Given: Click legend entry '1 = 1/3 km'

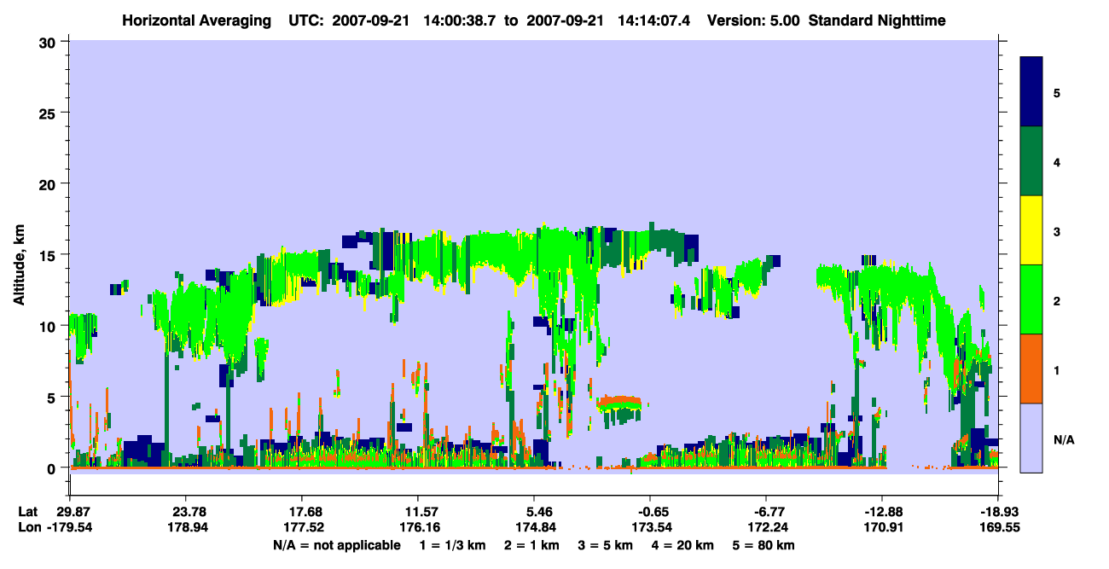Looking at the screenshot, I should [455, 545].
